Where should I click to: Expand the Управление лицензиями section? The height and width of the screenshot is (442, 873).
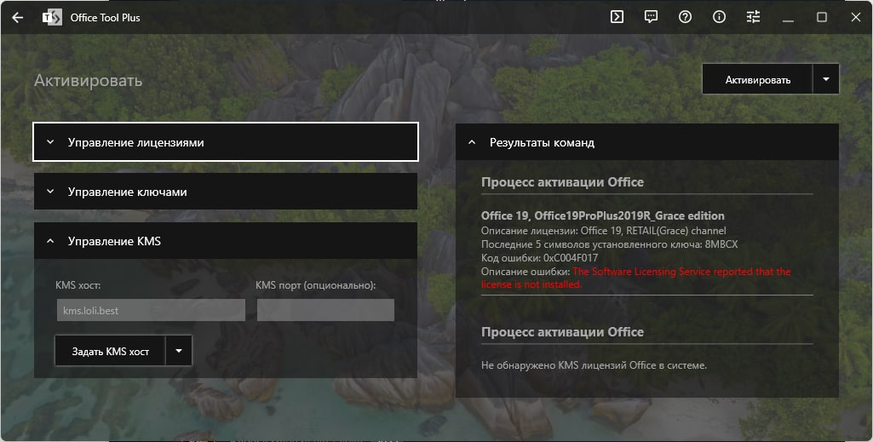tap(226, 142)
